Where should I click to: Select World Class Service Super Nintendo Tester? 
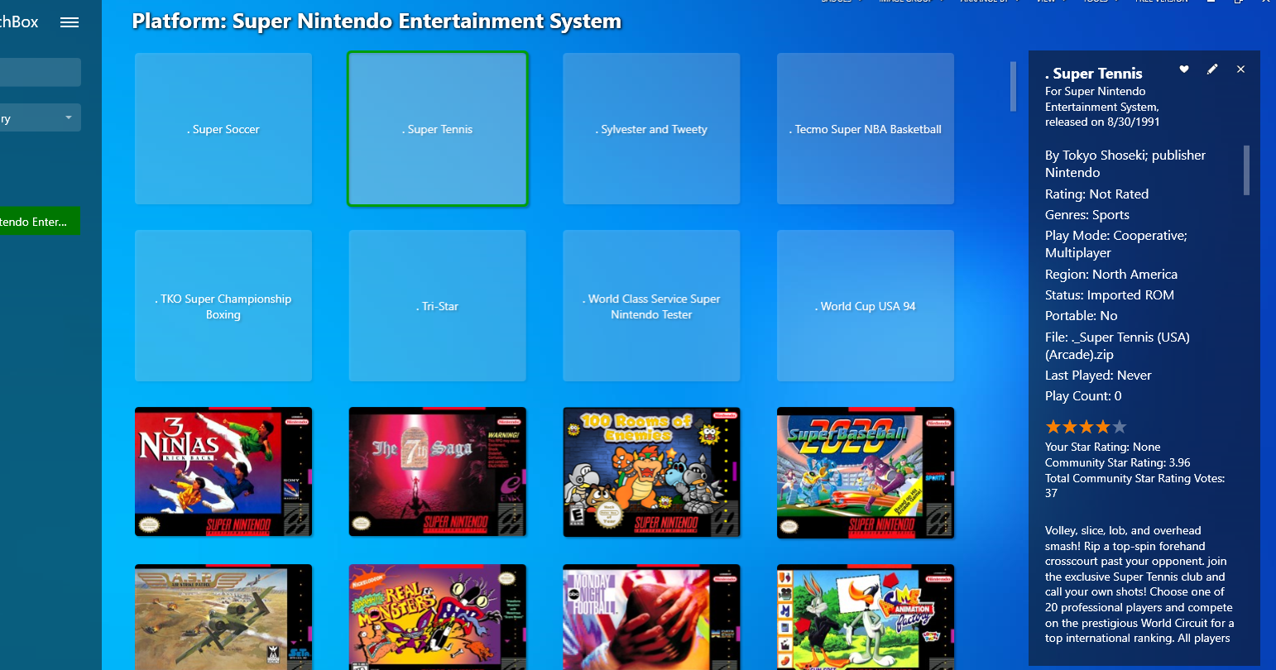coord(652,306)
